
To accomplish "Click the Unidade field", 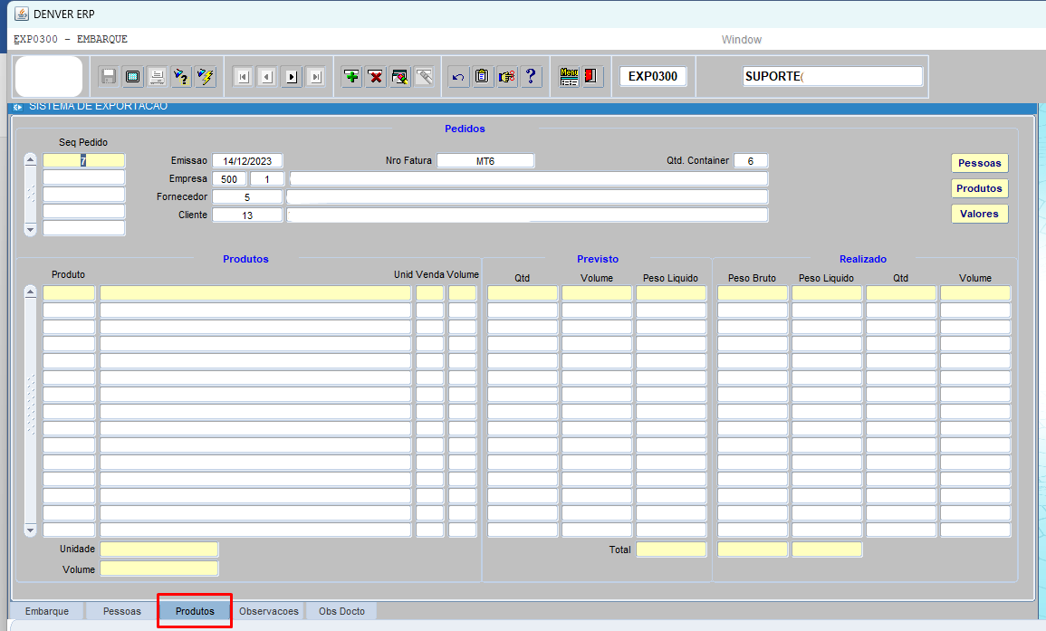I will point(158,549).
